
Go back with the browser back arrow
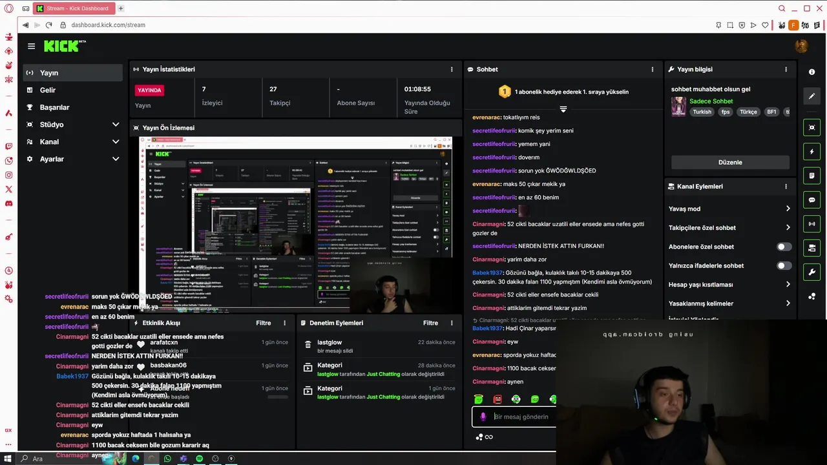coord(25,25)
